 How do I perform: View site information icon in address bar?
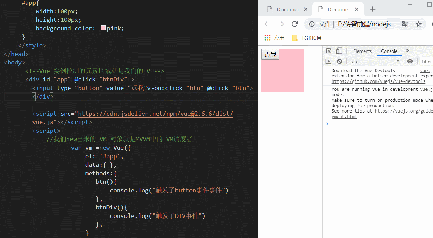tap(312, 24)
